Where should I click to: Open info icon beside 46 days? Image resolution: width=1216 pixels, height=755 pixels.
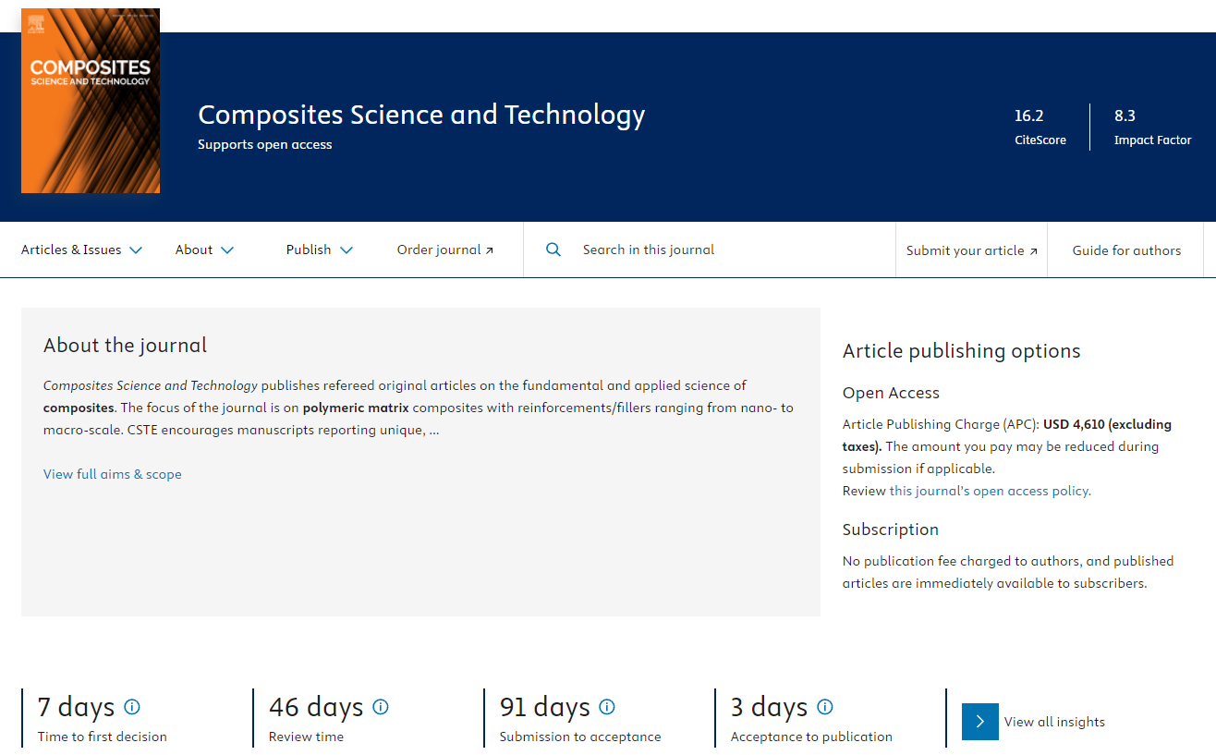click(x=381, y=707)
